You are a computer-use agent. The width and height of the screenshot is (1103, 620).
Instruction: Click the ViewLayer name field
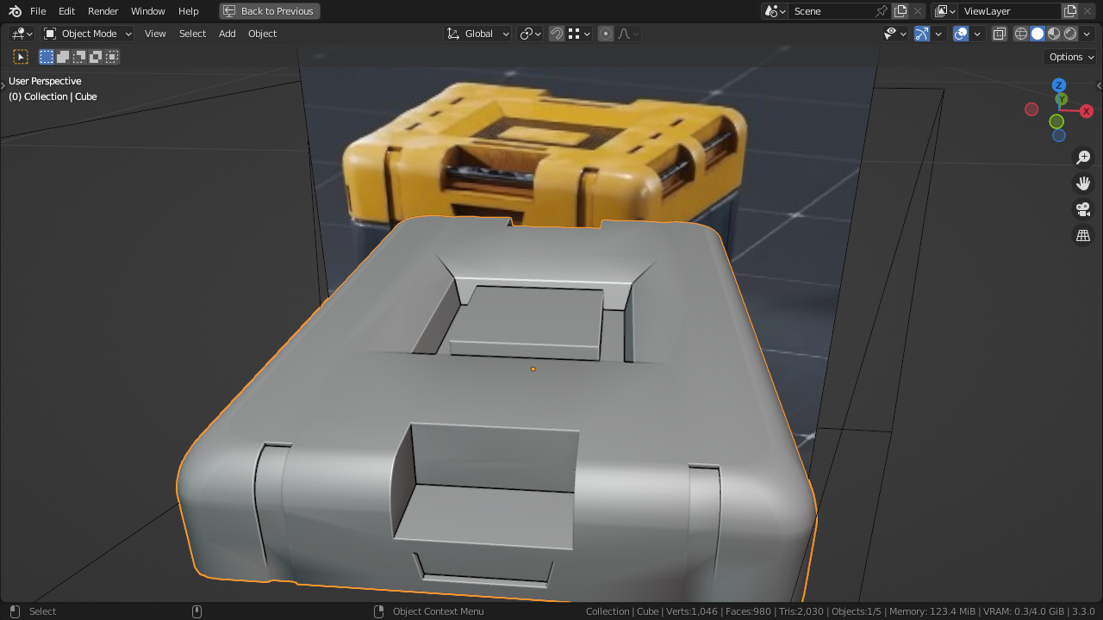pyautogui.click(x=1009, y=11)
